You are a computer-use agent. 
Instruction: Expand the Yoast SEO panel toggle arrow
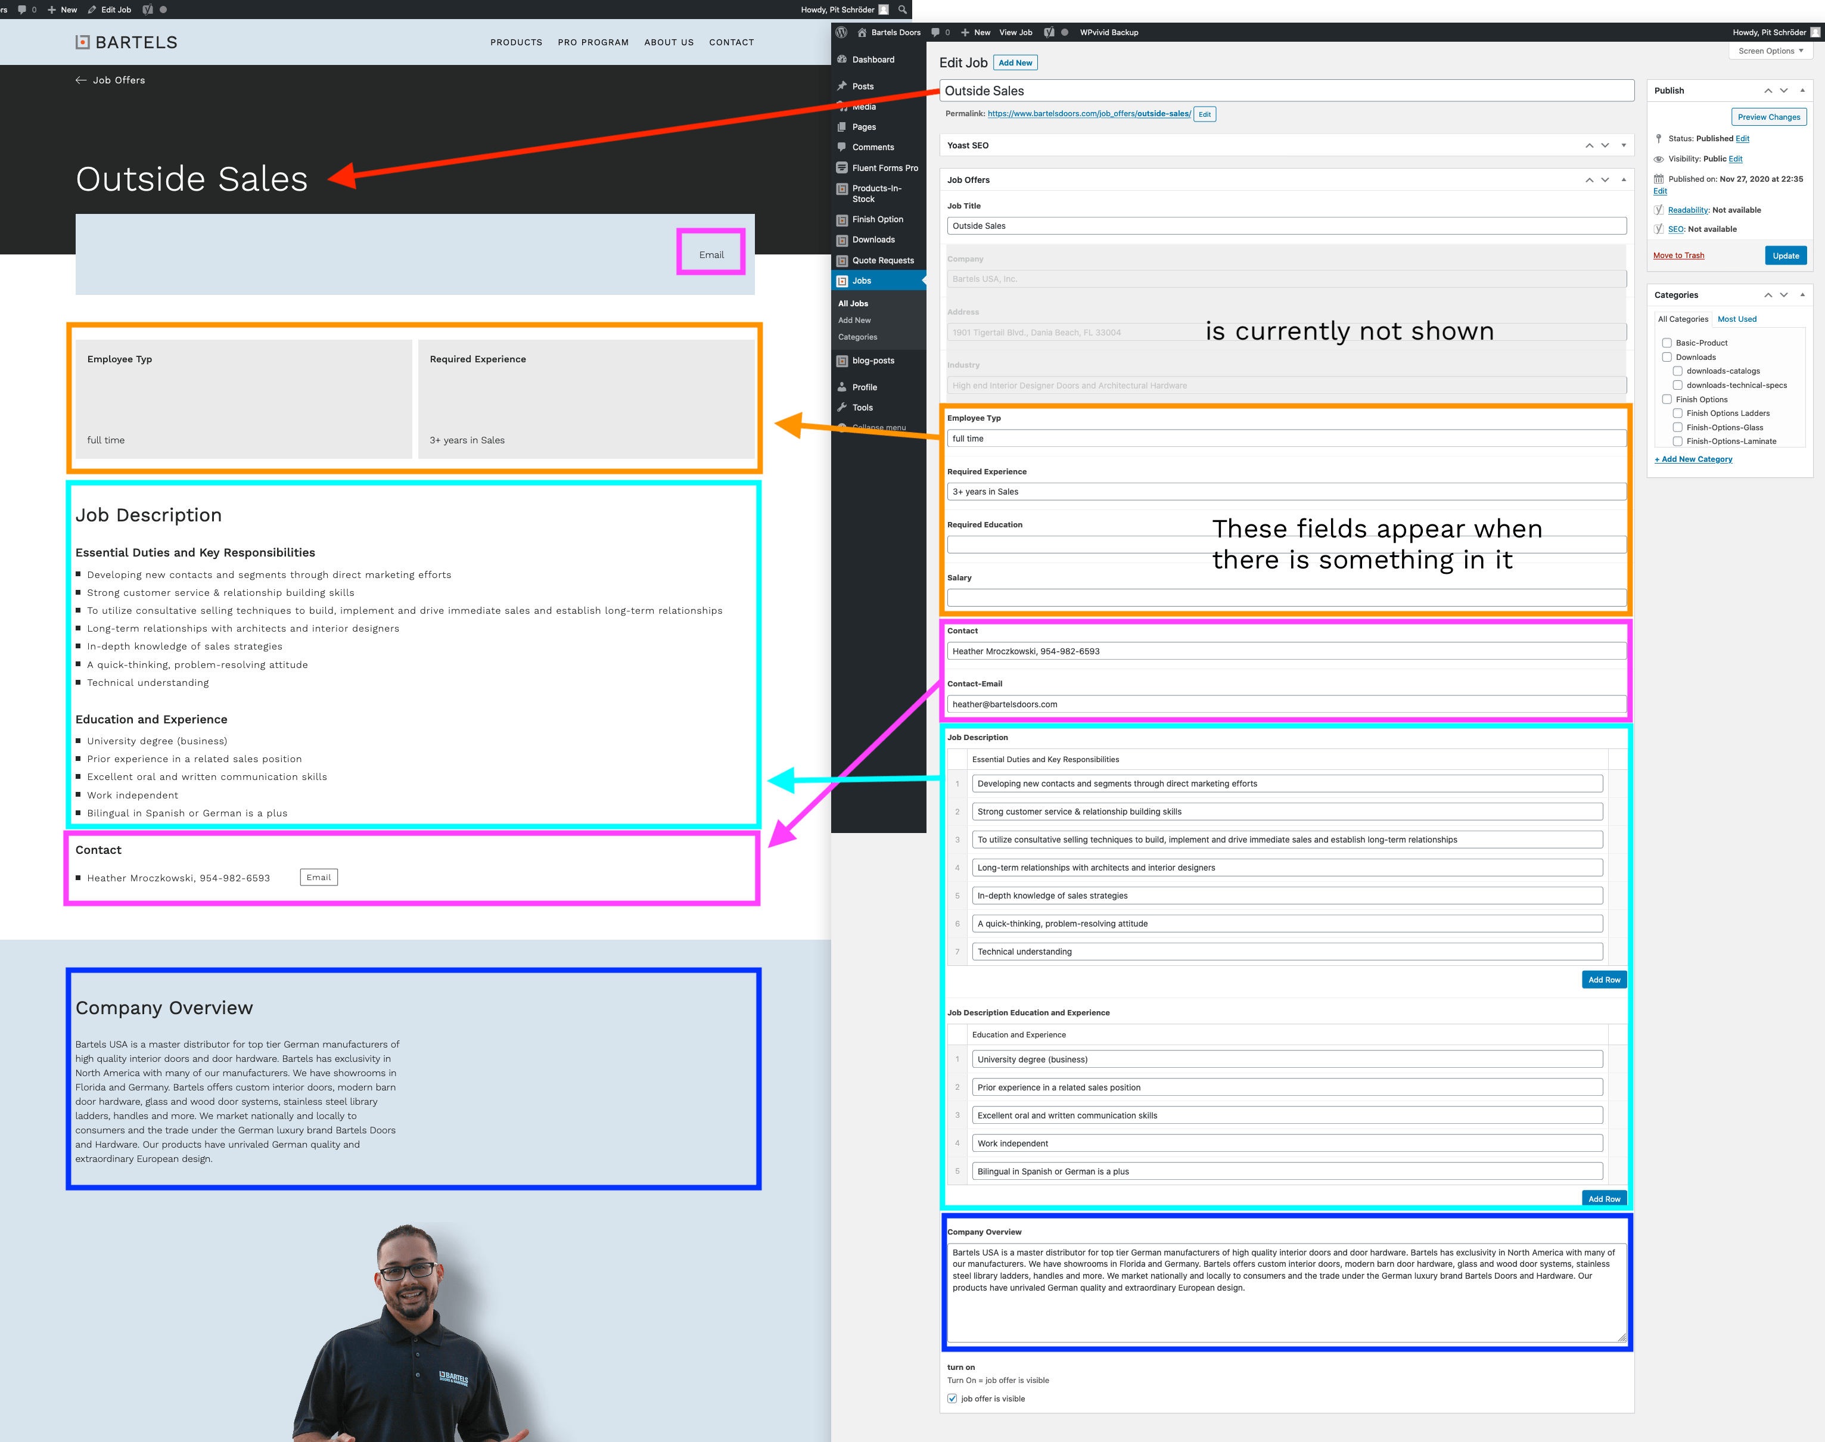pos(1623,145)
